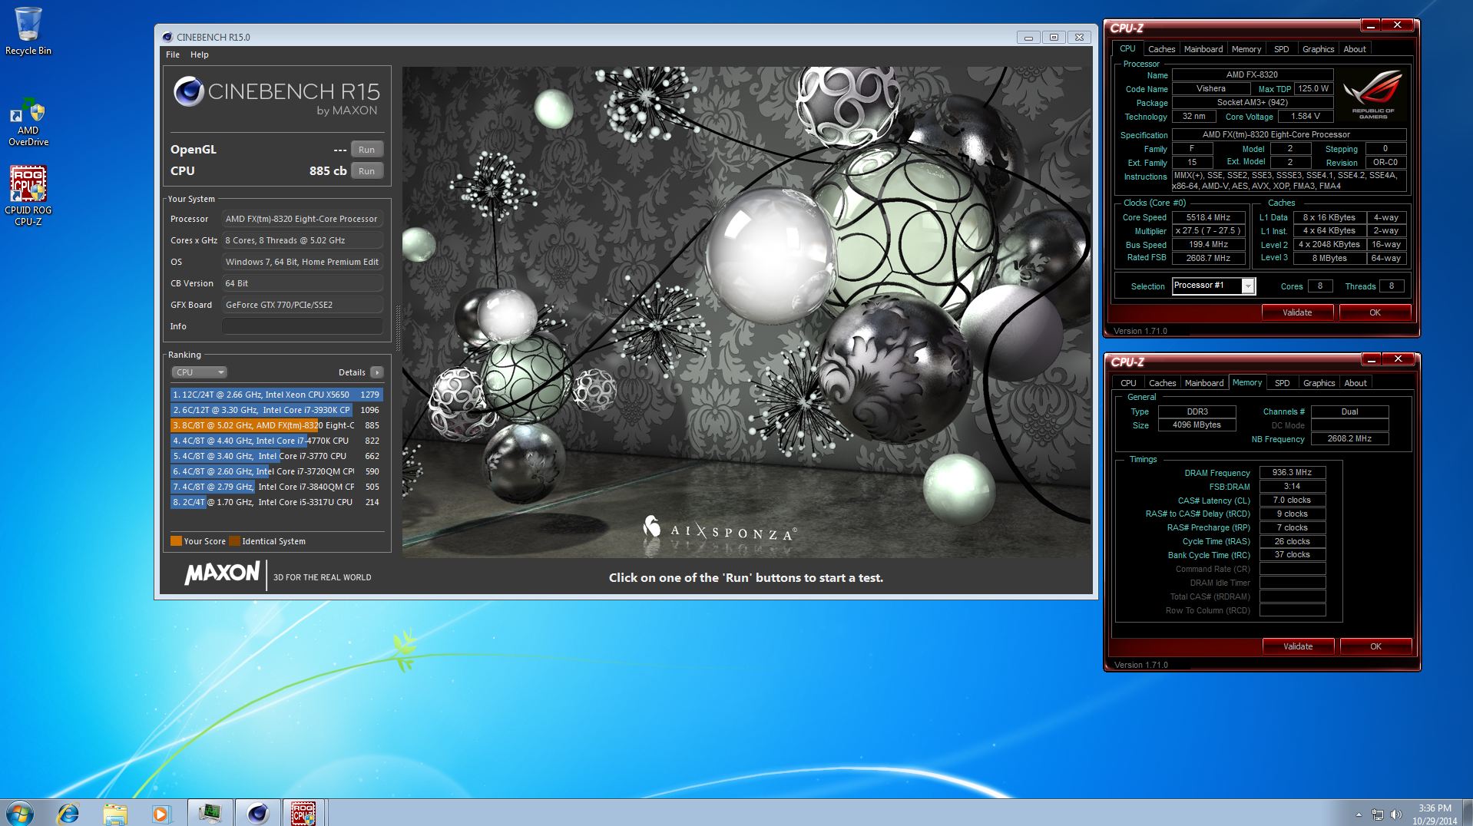Click Validate in the upper CPU-Z window
This screenshot has width=1473, height=826.
pyautogui.click(x=1297, y=312)
